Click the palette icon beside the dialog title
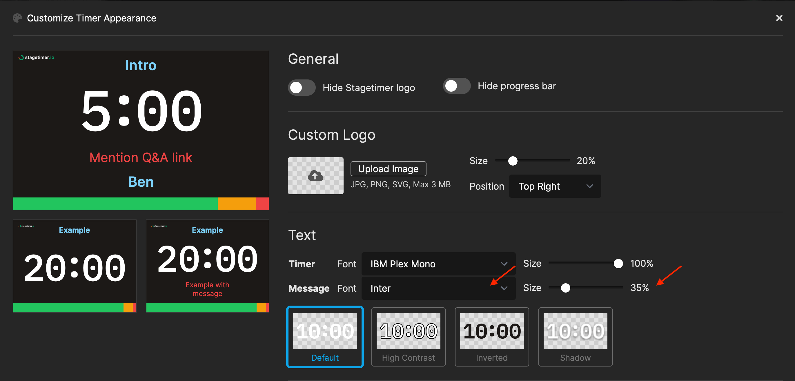This screenshot has height=381, width=795. [x=17, y=18]
